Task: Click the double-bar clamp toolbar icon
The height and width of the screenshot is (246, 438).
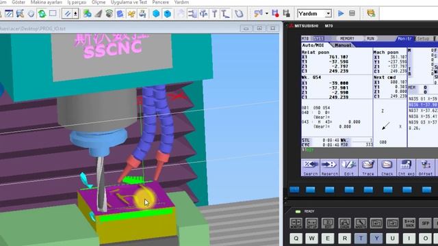Action: (x=192, y=14)
